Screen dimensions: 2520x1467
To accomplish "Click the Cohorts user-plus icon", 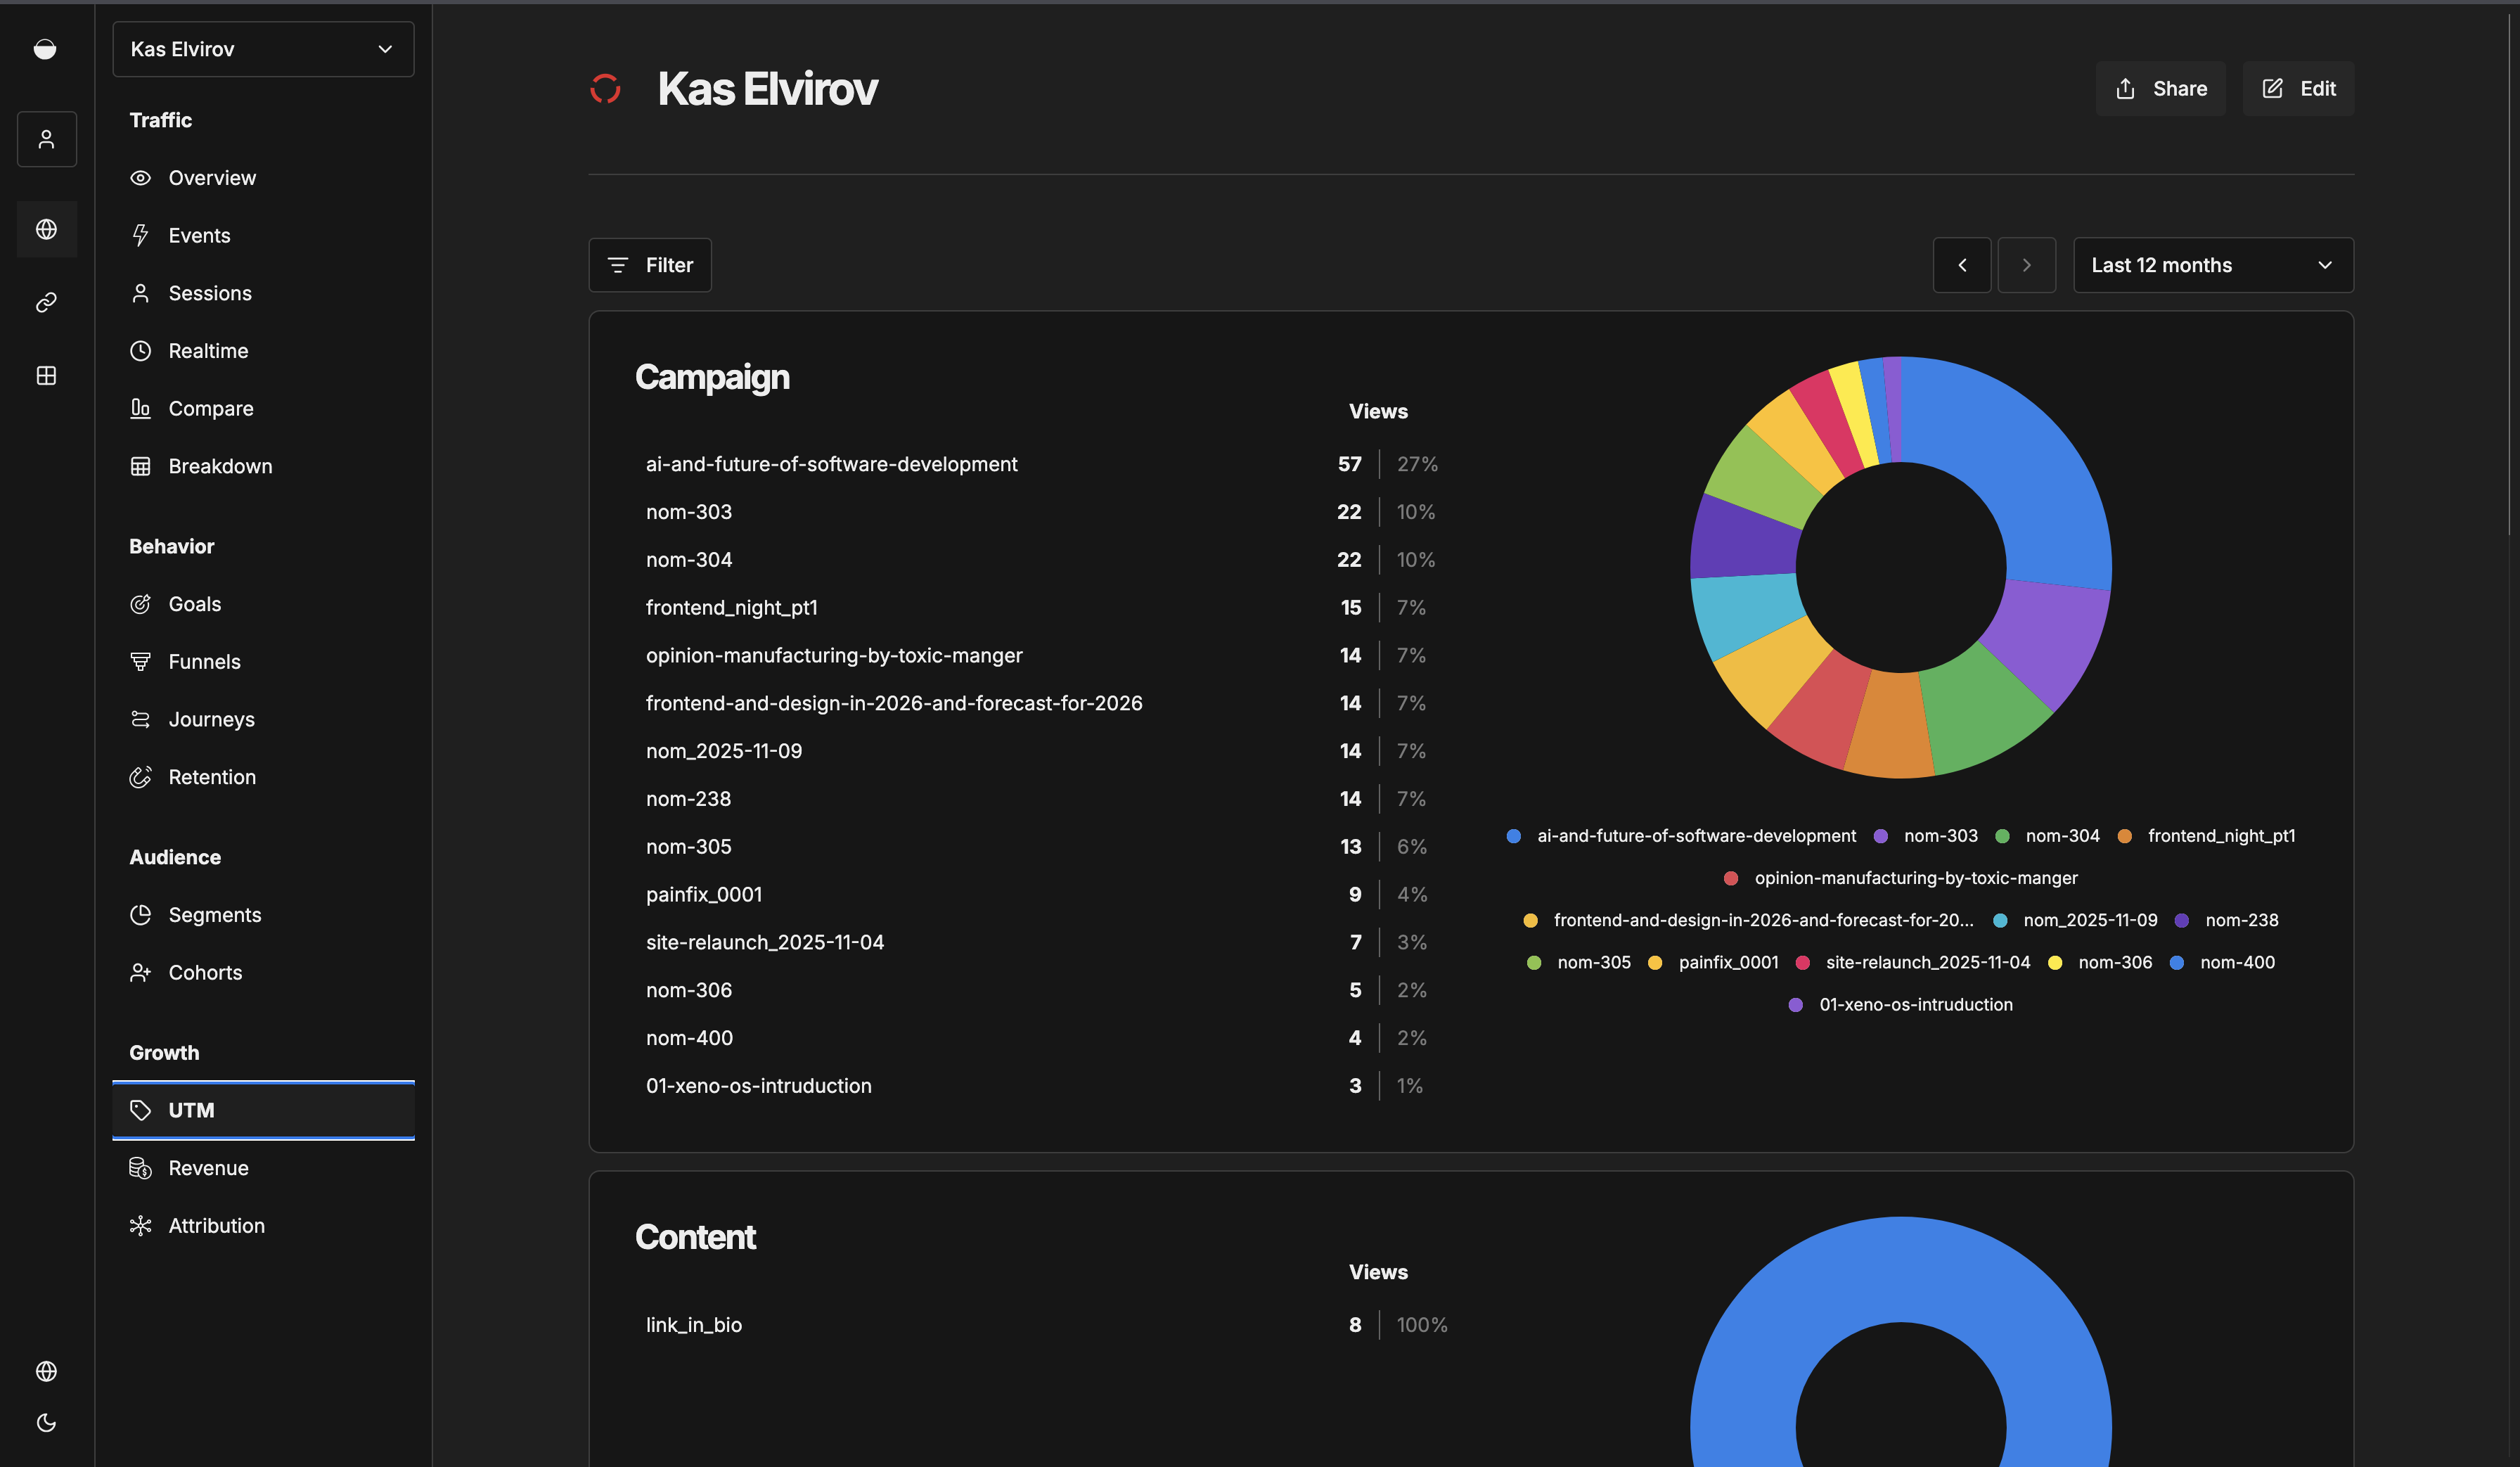I will 141,973.
